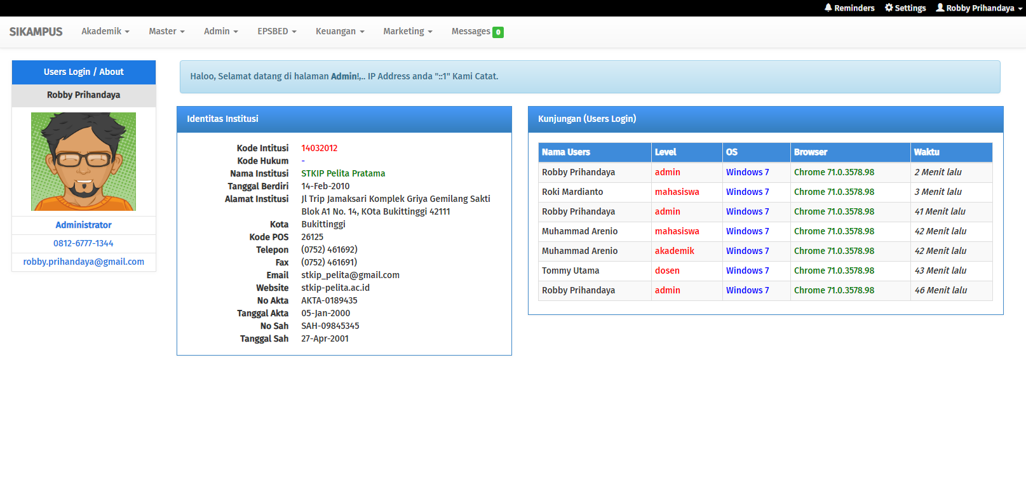Open the Master dropdown menu
This screenshot has width=1026, height=501.
tap(166, 31)
